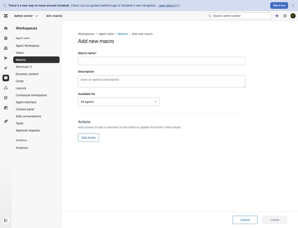The height and width of the screenshot is (228, 298).
Task: Open the help lifebuoy icon
Action: coord(285,16)
